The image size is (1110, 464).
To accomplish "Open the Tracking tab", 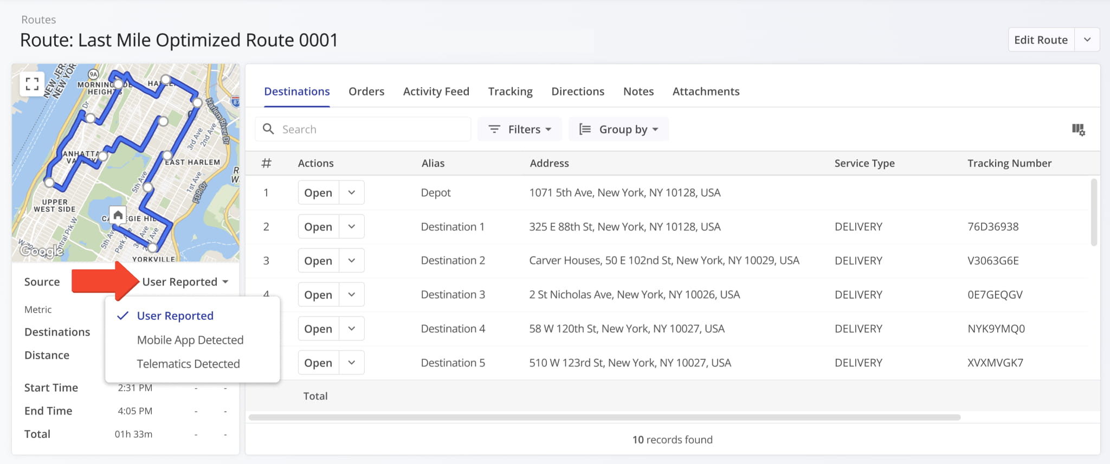I will 511,91.
